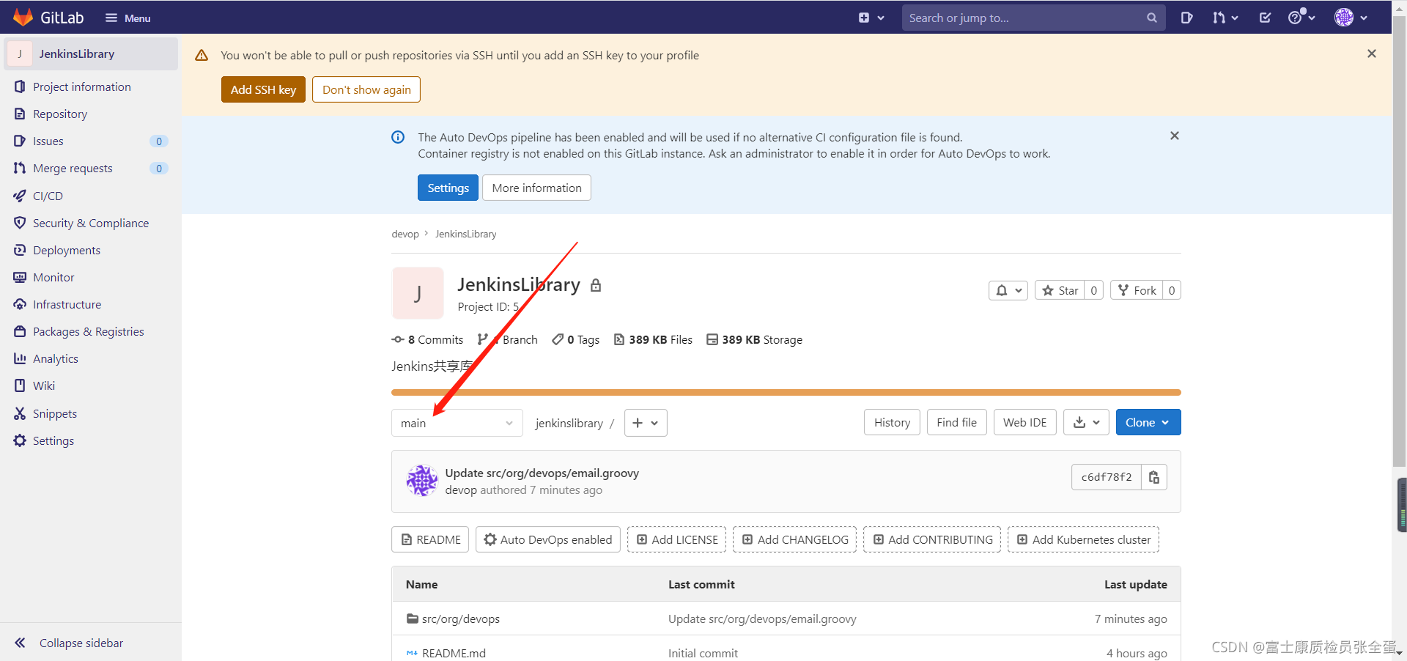Click the fork count button
Screen dimensions: 1407x661
coord(1172,290)
